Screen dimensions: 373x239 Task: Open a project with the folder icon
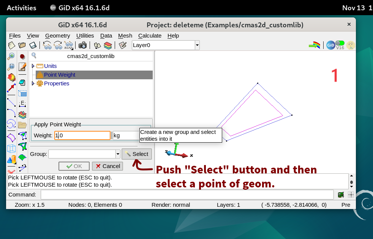tap(22, 45)
